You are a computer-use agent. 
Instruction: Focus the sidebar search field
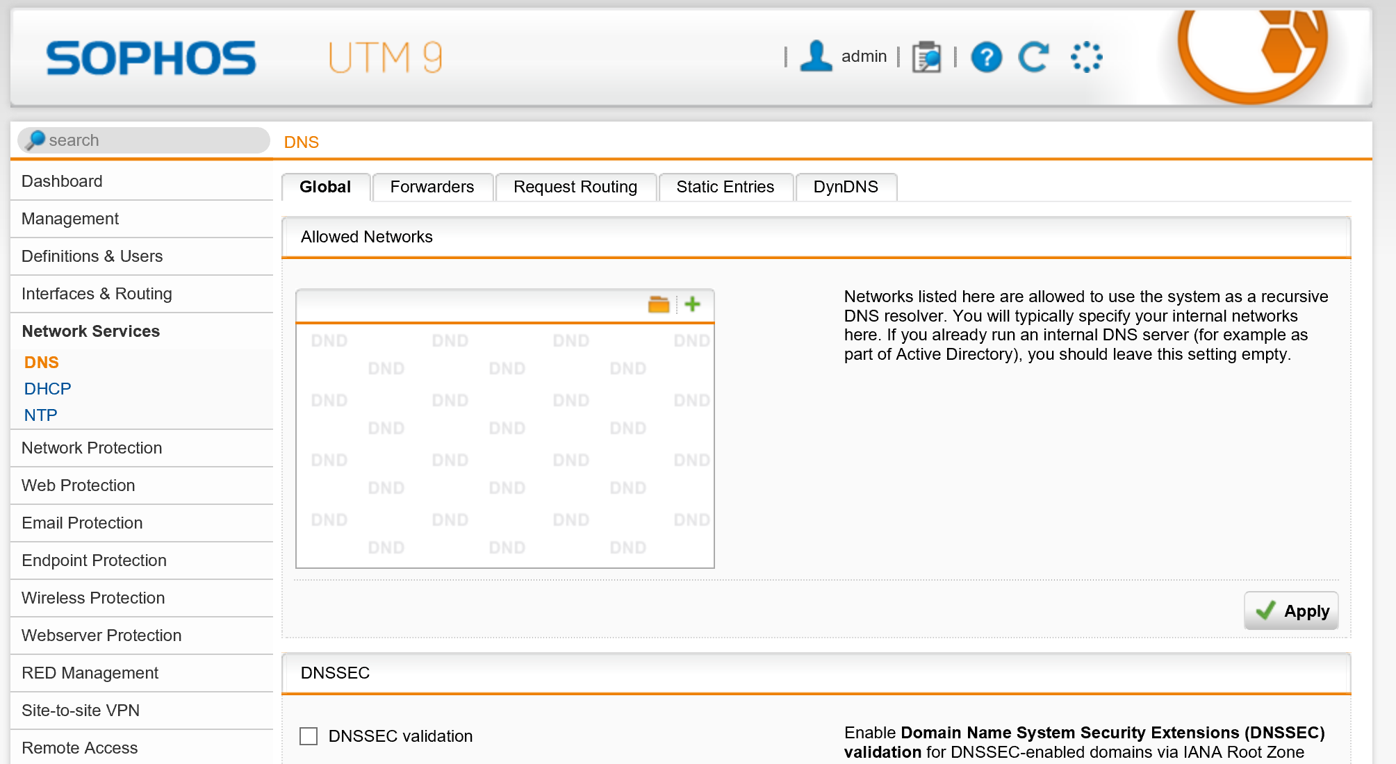[x=144, y=140]
